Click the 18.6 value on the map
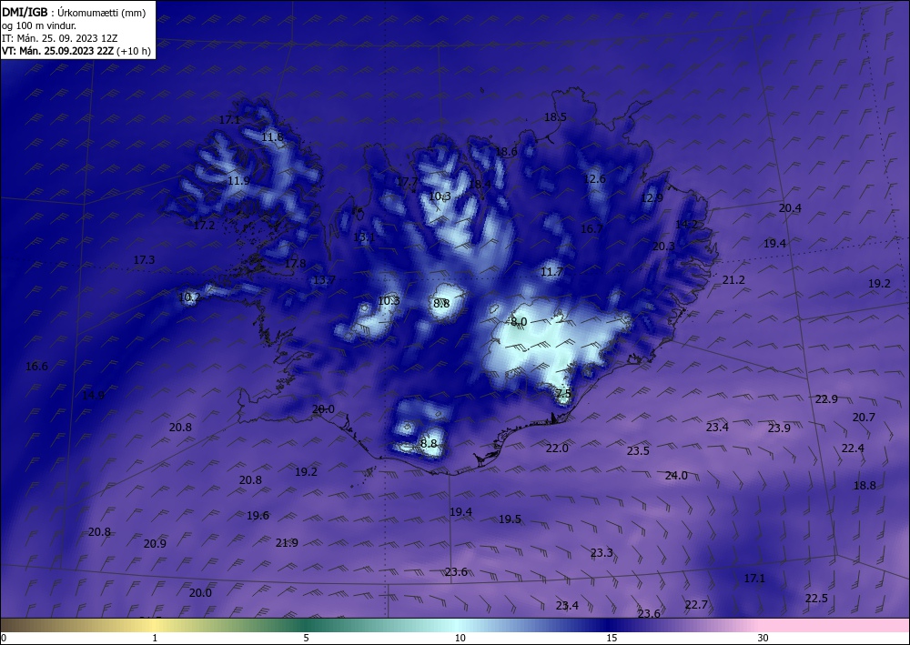This screenshot has height=645, width=910. 506,152
